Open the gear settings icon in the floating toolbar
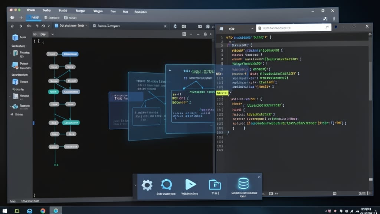Image resolution: width=380 pixels, height=214 pixels. tap(147, 185)
